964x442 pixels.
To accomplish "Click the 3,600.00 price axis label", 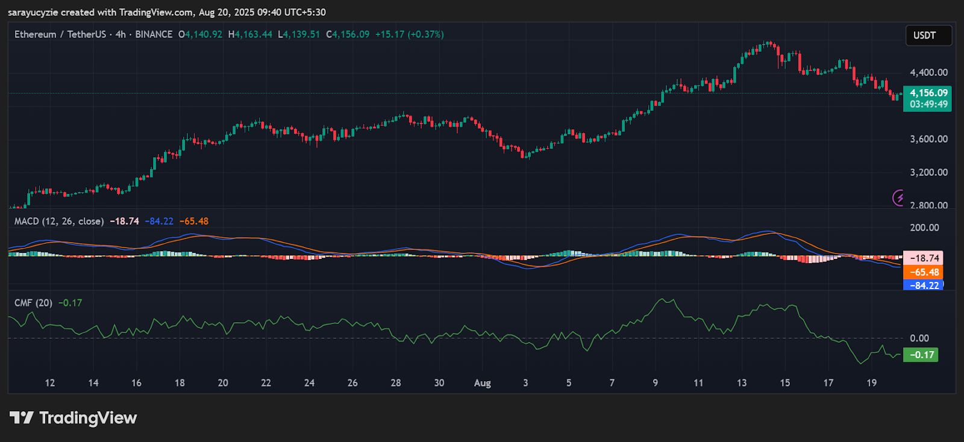I will tap(928, 139).
